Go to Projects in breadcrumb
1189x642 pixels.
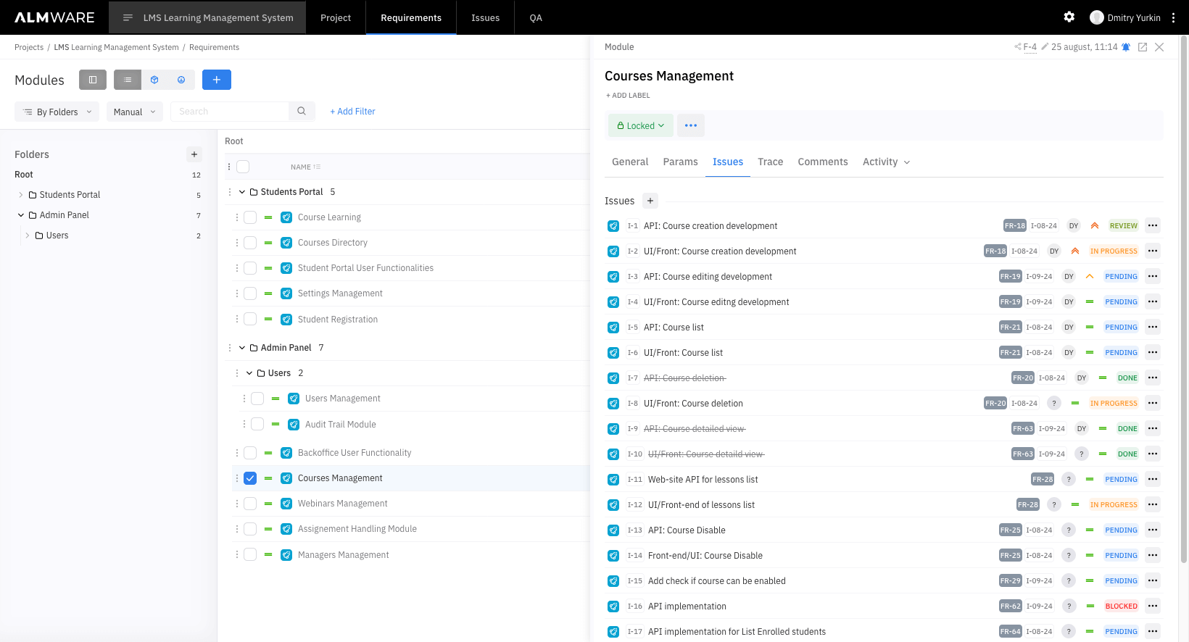pyautogui.click(x=29, y=47)
